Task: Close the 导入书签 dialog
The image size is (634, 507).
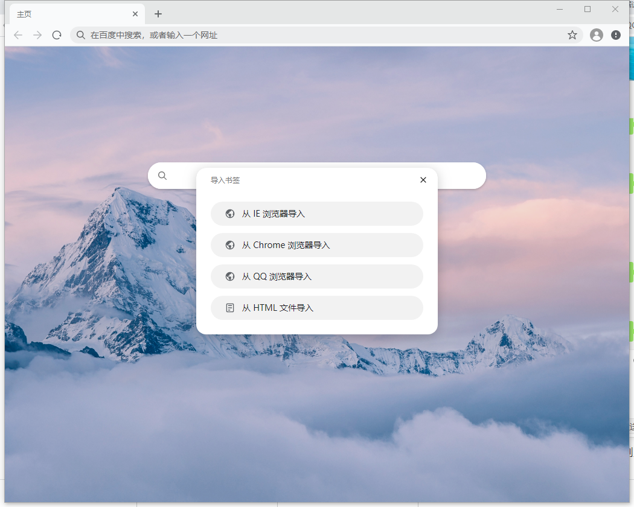Action: (423, 180)
